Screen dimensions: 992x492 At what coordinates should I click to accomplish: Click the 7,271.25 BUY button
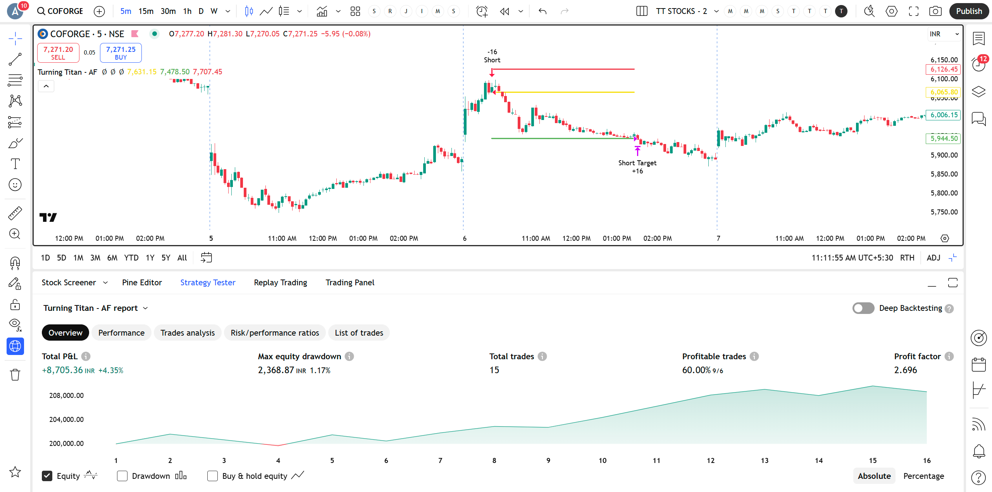(x=121, y=53)
